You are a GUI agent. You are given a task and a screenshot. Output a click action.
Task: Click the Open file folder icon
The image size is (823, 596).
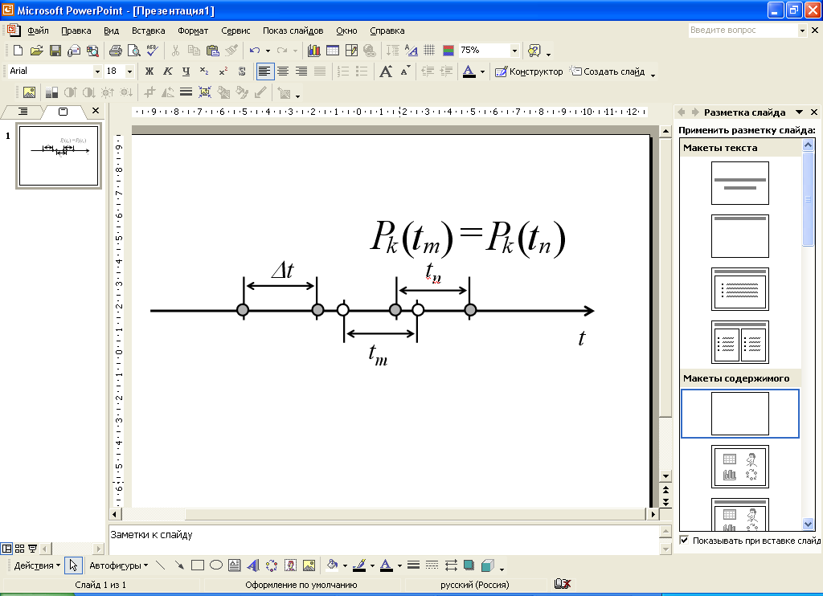point(36,51)
